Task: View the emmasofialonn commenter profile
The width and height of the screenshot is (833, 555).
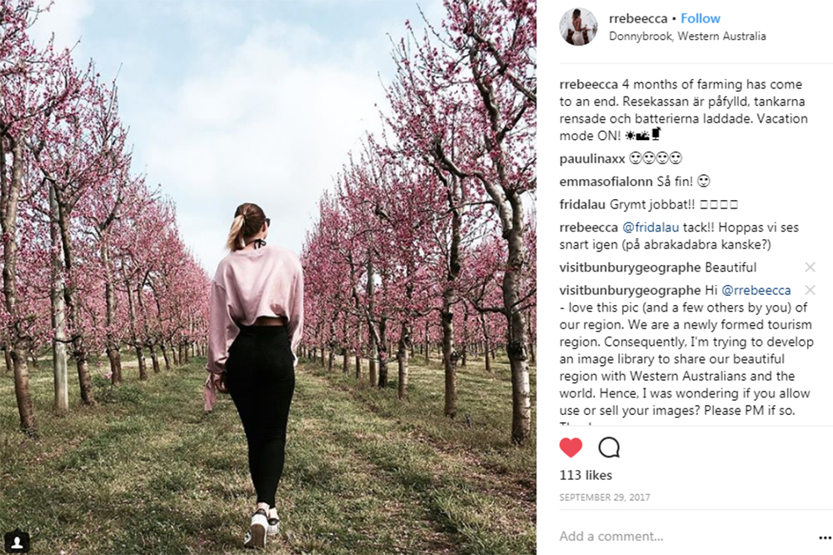Action: point(606,182)
